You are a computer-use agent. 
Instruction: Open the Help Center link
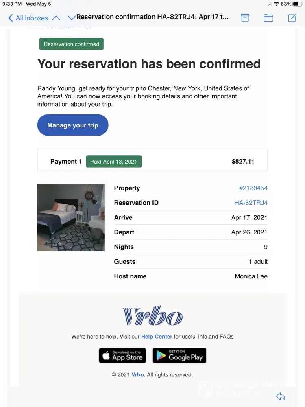pyautogui.click(x=157, y=337)
